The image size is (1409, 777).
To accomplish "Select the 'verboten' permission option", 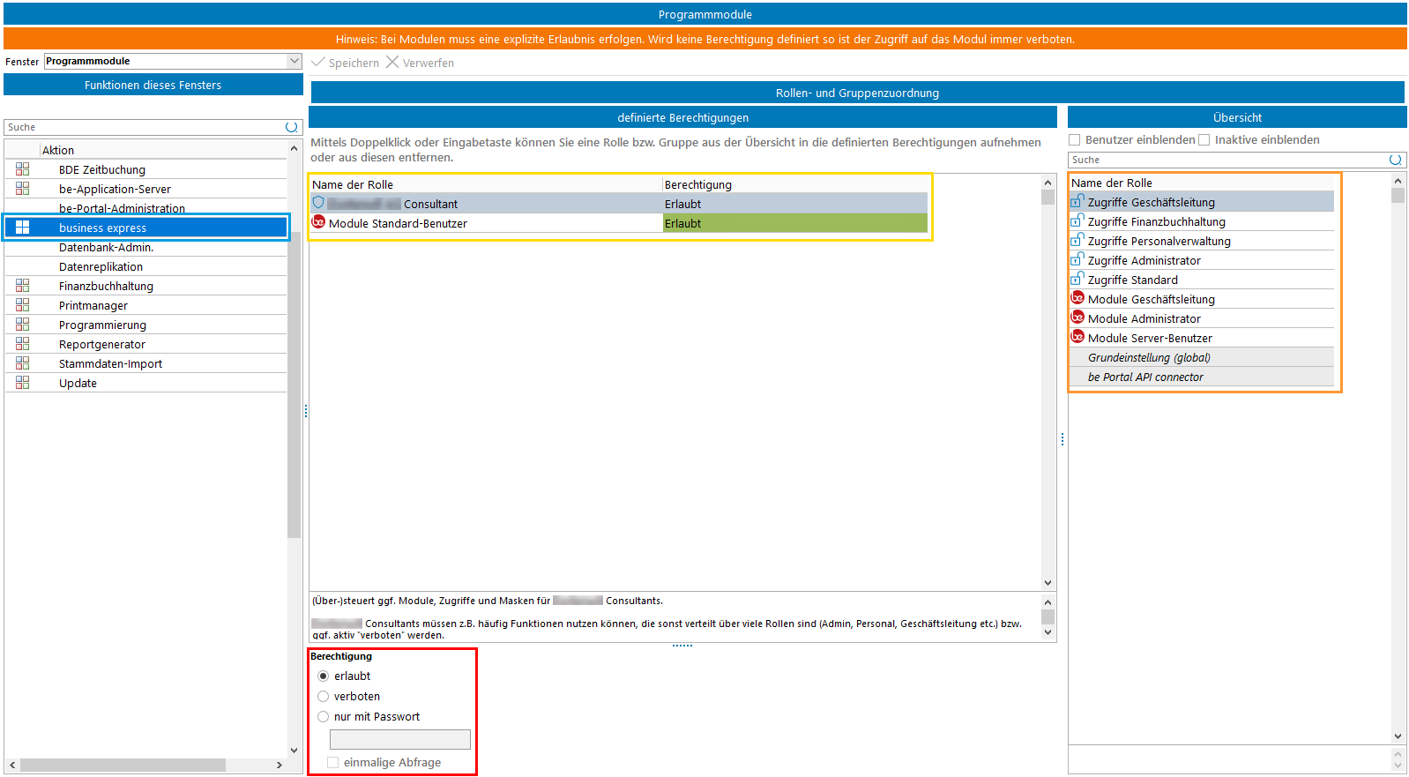I will 324,697.
